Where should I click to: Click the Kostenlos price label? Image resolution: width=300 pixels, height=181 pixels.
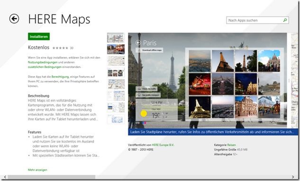coord(39,48)
